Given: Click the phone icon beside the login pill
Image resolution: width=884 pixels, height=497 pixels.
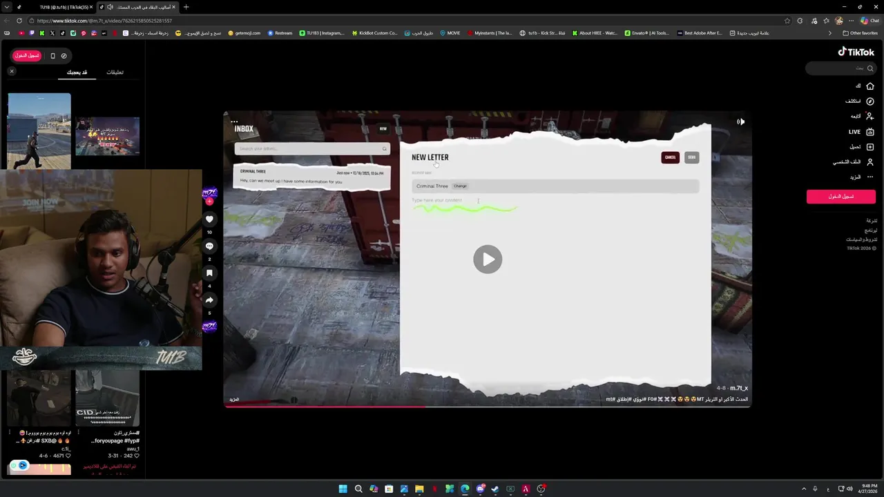Looking at the screenshot, I should tap(52, 56).
